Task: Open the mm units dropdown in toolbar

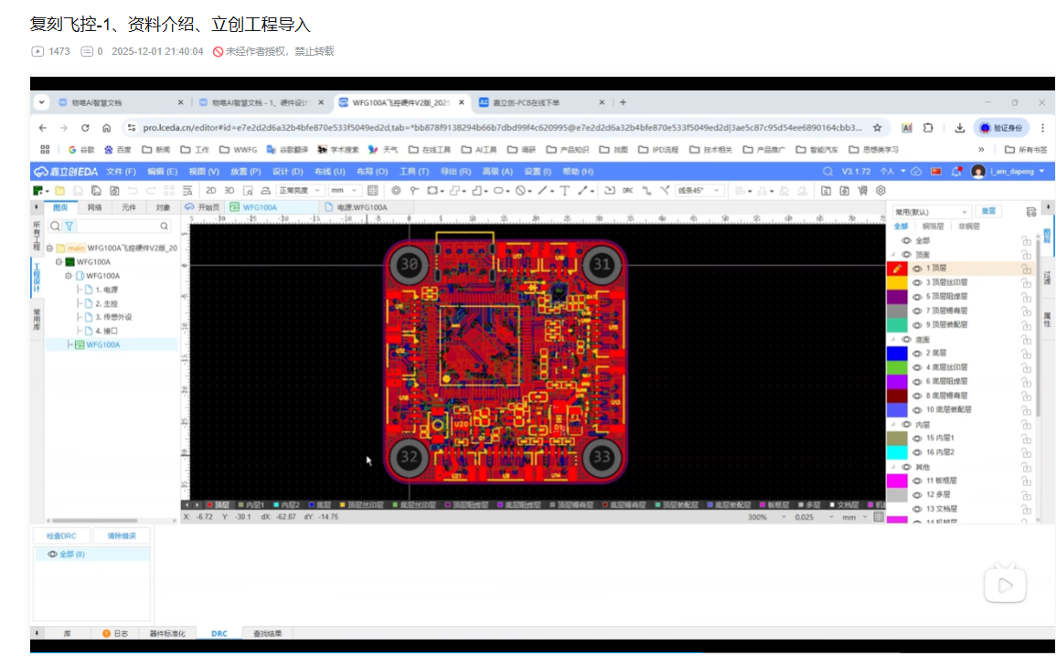Action: click(x=346, y=190)
